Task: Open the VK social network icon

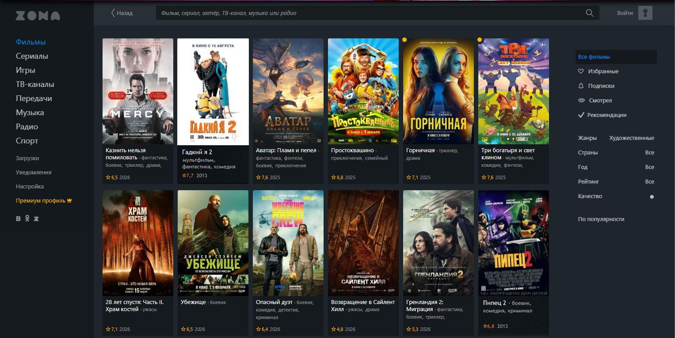Action: (x=19, y=219)
